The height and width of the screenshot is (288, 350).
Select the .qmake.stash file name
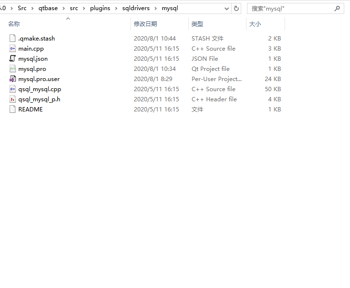(37, 39)
